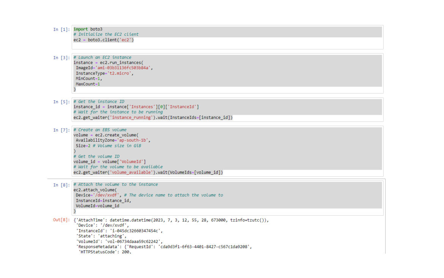
Task: Click the InstanceType 't2.micro' value
Action: coord(120,73)
